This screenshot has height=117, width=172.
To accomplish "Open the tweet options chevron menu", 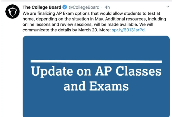I will coord(167,7).
